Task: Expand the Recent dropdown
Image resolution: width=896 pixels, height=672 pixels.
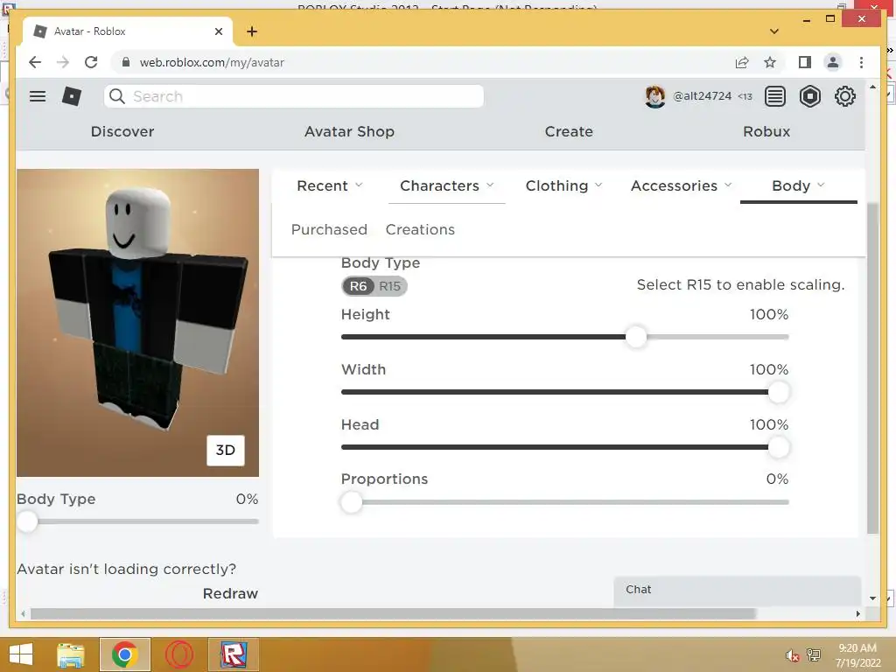Action: tap(330, 185)
